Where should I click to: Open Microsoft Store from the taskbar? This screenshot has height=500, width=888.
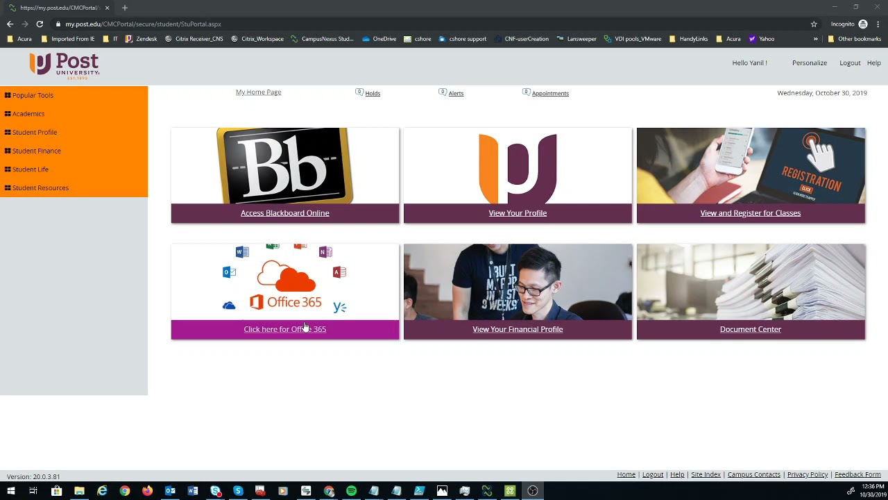[x=56, y=491]
